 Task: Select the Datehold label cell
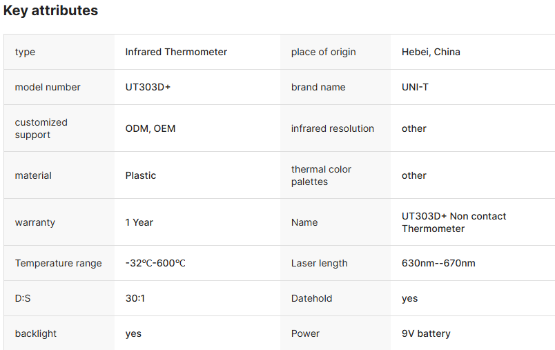(x=311, y=298)
